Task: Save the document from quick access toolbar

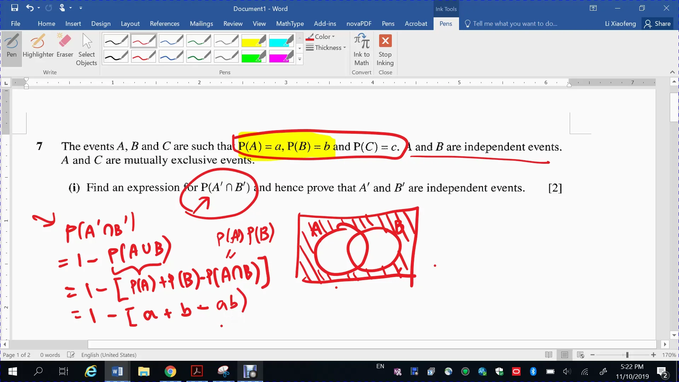Action: tap(14, 8)
